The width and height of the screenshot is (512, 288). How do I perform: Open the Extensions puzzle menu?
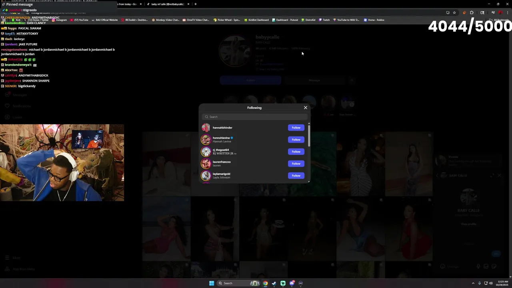click(472, 12)
